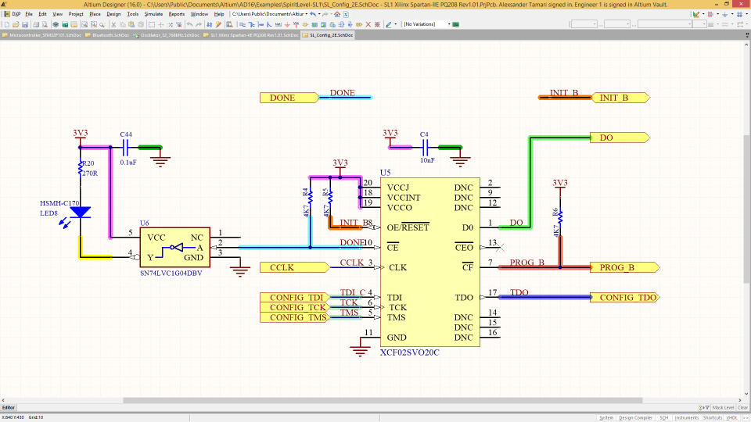
Task: Open the Design menu
Action: tap(113, 14)
